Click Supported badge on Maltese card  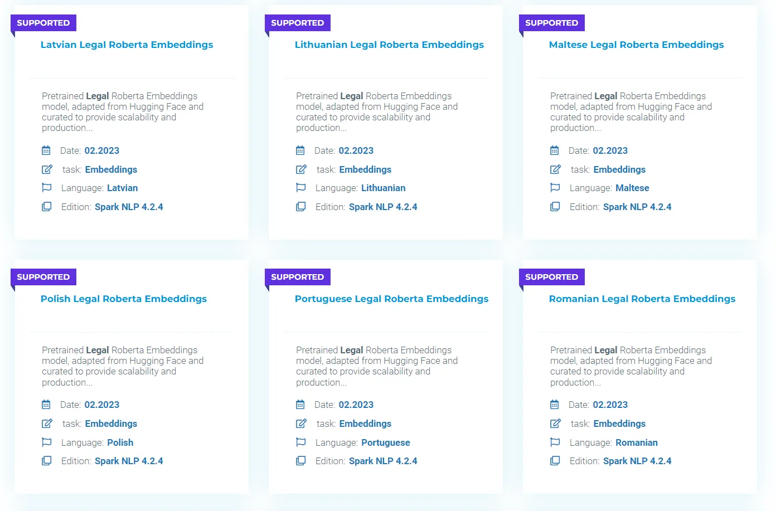[x=552, y=23]
